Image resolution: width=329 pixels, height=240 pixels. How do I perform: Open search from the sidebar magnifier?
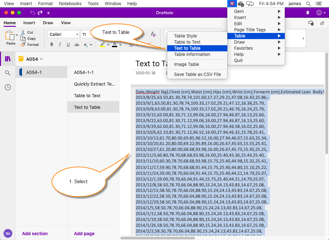point(8,73)
